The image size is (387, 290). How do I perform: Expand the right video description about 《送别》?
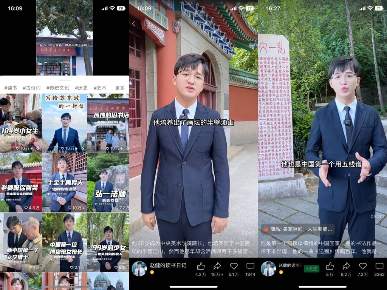[321, 247]
